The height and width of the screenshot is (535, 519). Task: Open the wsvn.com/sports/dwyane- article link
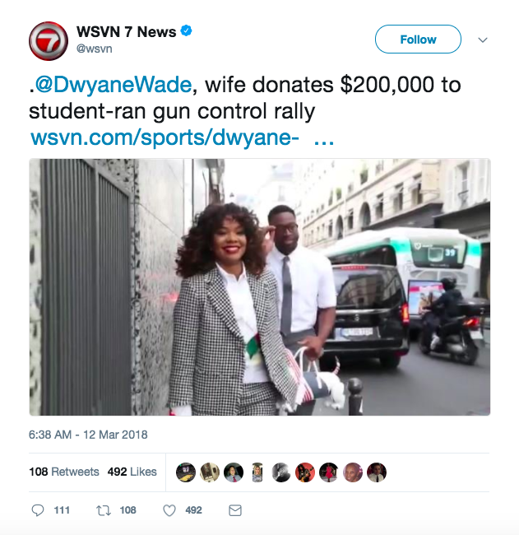[x=165, y=137]
